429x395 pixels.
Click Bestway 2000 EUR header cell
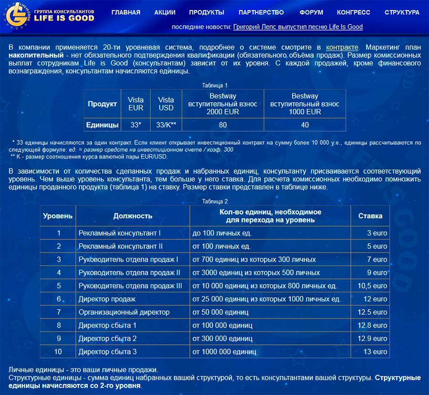(x=223, y=104)
